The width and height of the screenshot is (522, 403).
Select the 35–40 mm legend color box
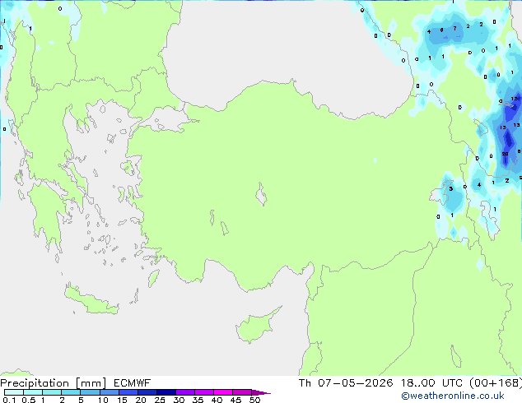coord(203,392)
